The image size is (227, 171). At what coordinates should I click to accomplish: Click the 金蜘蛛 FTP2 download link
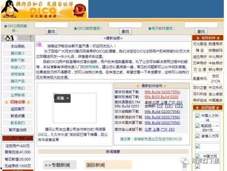coord(179,106)
